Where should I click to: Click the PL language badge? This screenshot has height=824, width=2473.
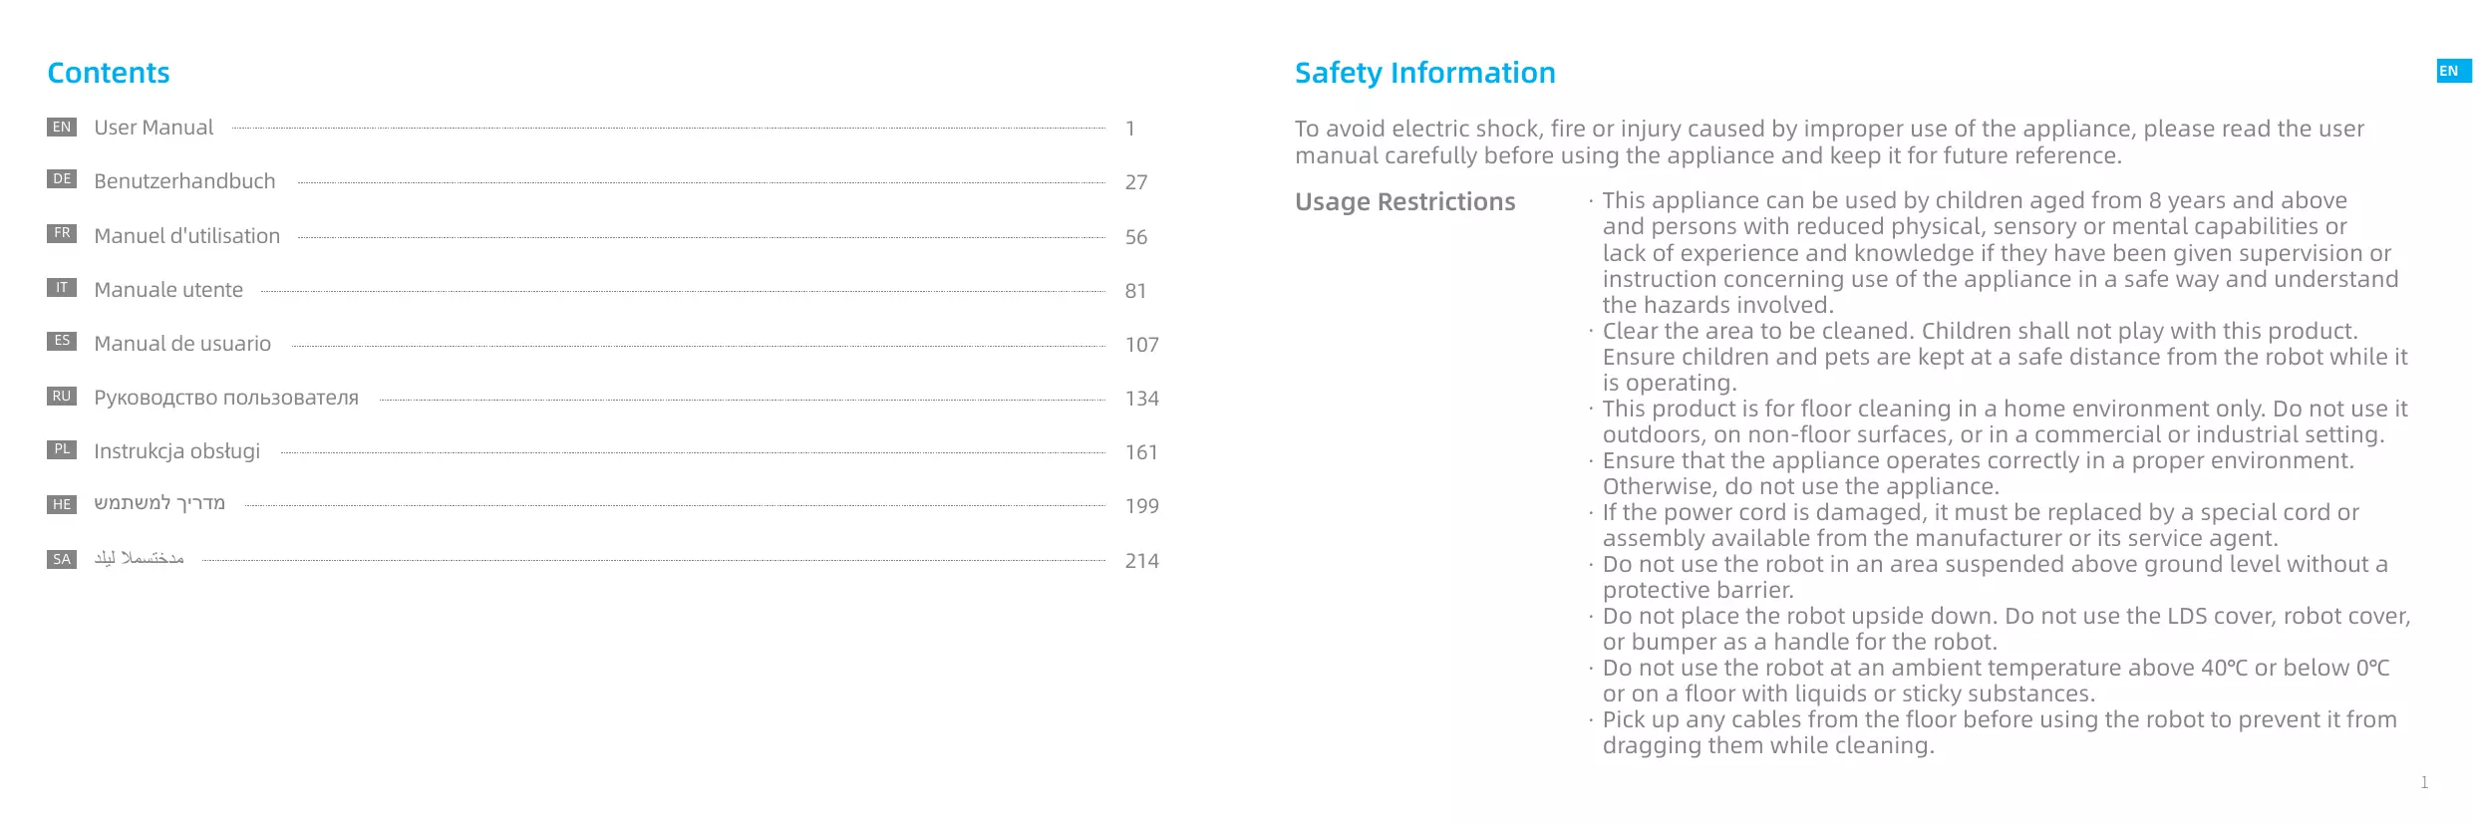[62, 449]
